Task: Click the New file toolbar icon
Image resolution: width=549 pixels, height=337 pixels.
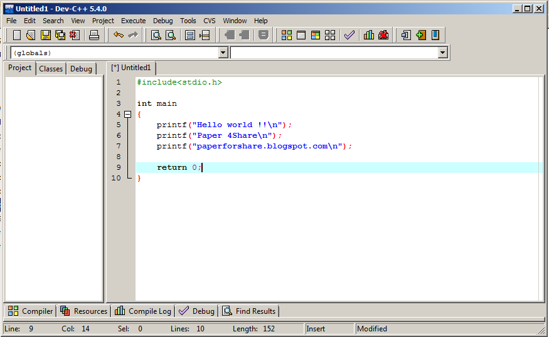Action: [17, 35]
